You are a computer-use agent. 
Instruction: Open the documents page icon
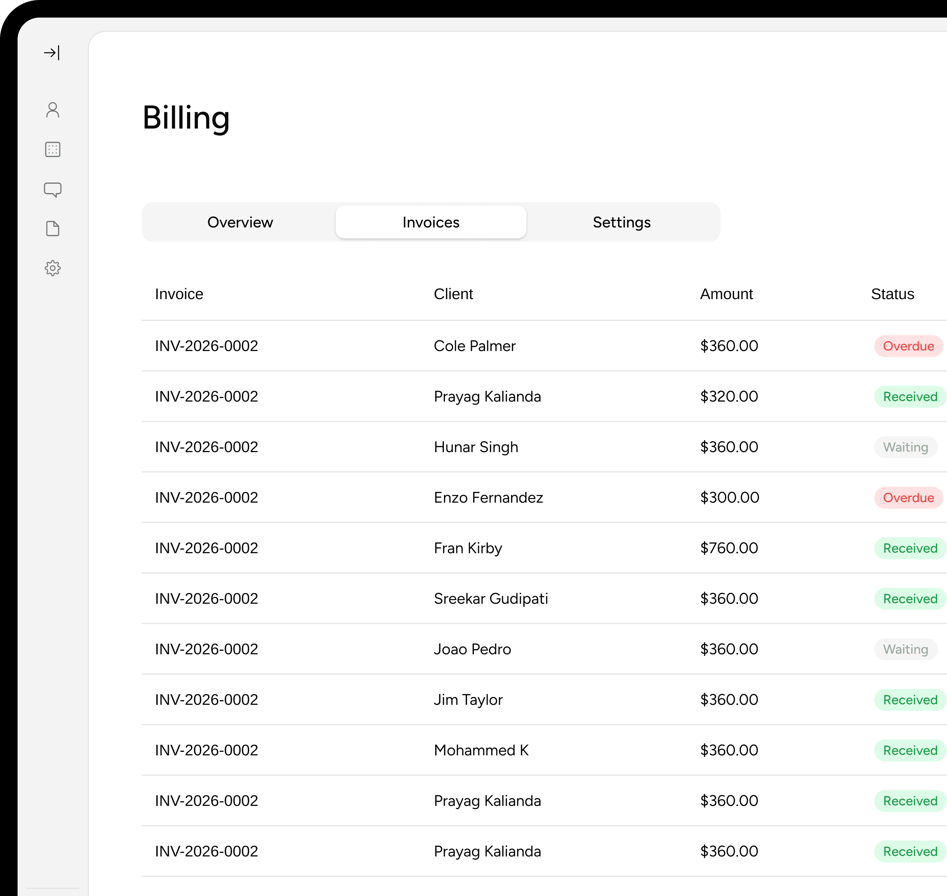coord(52,228)
